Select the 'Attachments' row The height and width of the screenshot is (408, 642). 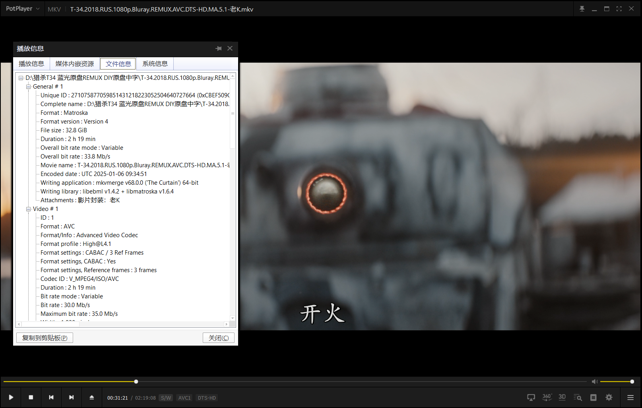click(x=80, y=200)
